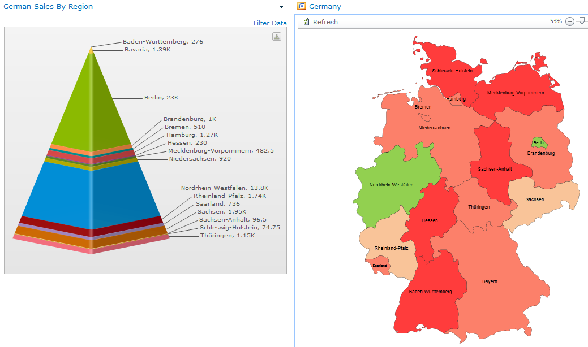The height and width of the screenshot is (347, 588).
Task: Click the Refresh icon in the Germany panel
Action: click(305, 21)
